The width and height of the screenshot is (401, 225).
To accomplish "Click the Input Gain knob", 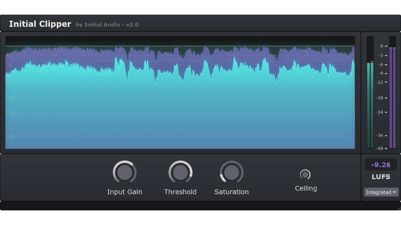I will (125, 172).
